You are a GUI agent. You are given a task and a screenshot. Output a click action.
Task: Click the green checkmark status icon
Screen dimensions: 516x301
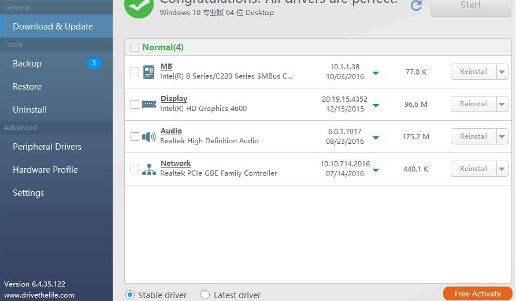[x=139, y=6]
